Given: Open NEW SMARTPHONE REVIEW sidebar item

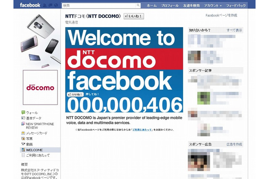Looking at the screenshot, I should (x=40, y=126).
